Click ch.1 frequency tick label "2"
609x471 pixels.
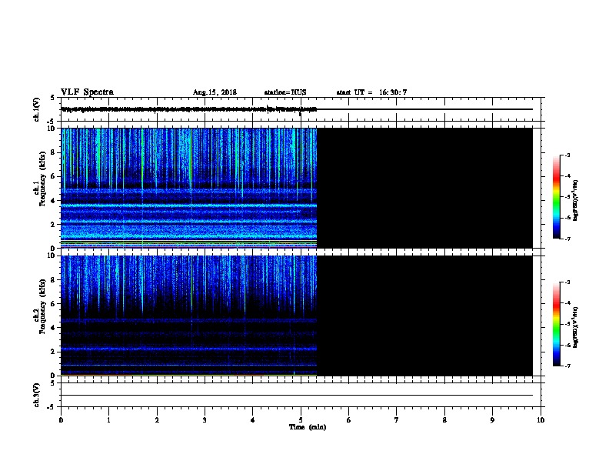[53, 225]
